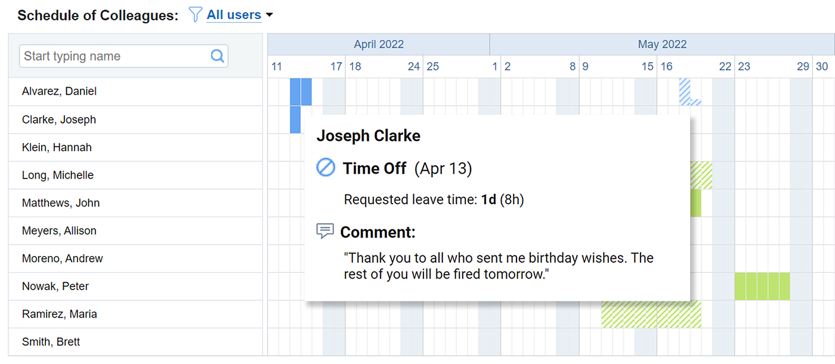Select the April 2022 month header
The height and width of the screenshot is (364, 835).
(x=379, y=44)
